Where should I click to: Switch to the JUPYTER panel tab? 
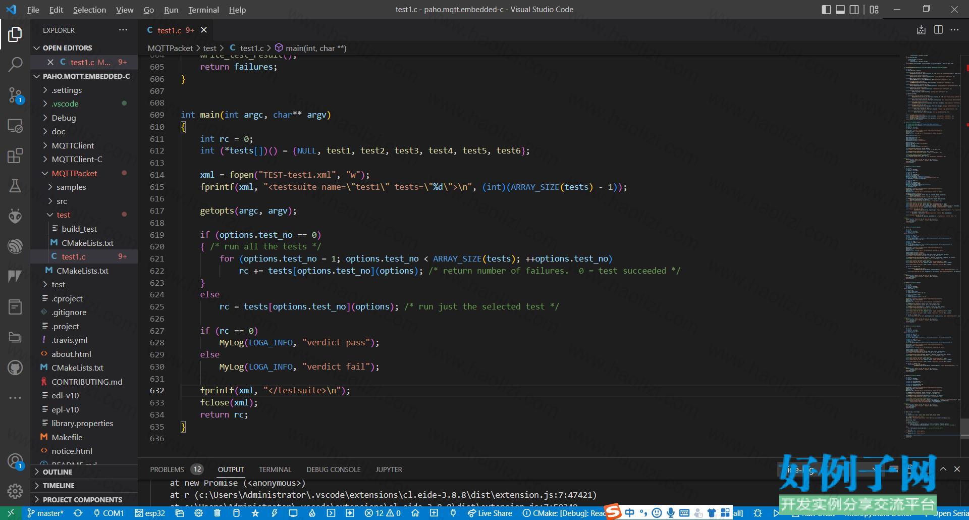(x=389, y=470)
